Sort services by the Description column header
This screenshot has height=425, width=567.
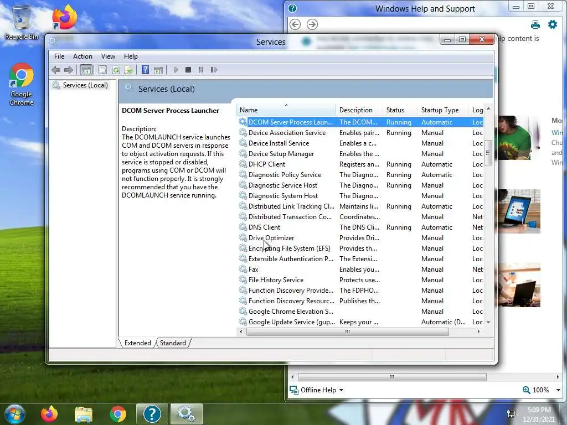click(x=359, y=110)
